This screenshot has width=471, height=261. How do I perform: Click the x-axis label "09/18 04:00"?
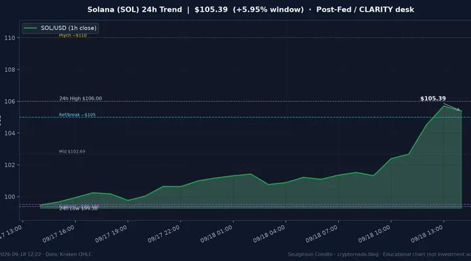point(269,234)
